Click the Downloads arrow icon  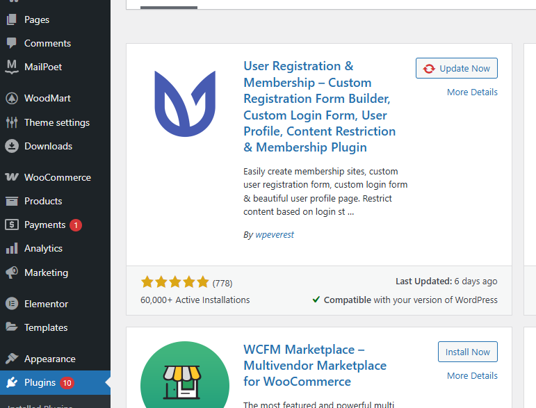[11, 146]
